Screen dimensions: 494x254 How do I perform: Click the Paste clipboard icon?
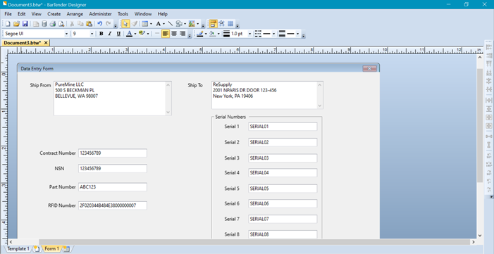(89, 24)
